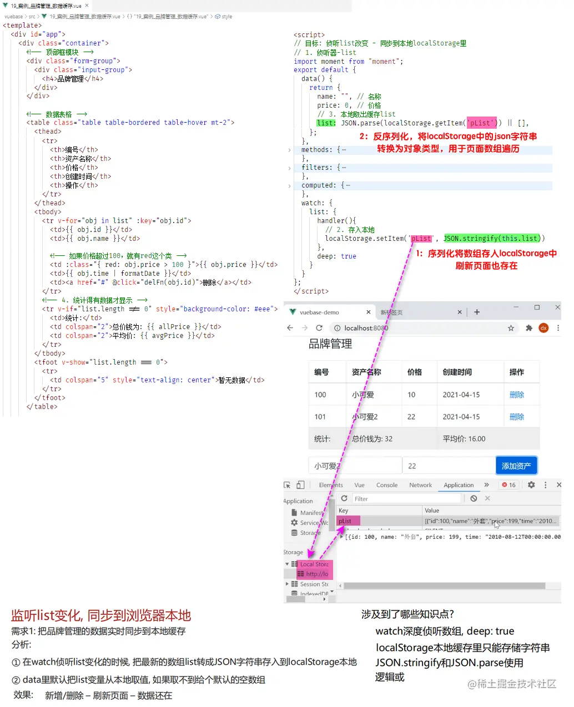The width and height of the screenshot is (574, 707).
Task: Select the pList key row
Action: coord(449,521)
